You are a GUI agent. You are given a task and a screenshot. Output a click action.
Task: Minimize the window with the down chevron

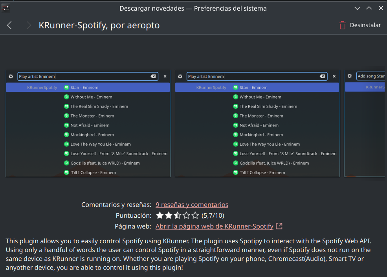tap(357, 8)
